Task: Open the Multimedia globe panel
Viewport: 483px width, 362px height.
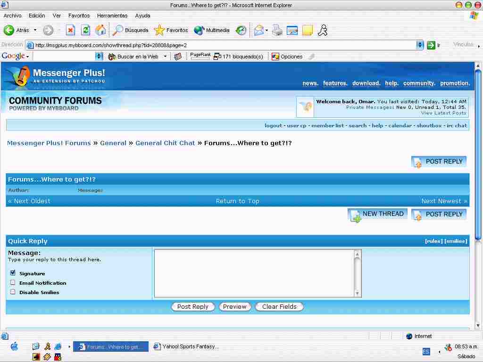Action: (212, 30)
